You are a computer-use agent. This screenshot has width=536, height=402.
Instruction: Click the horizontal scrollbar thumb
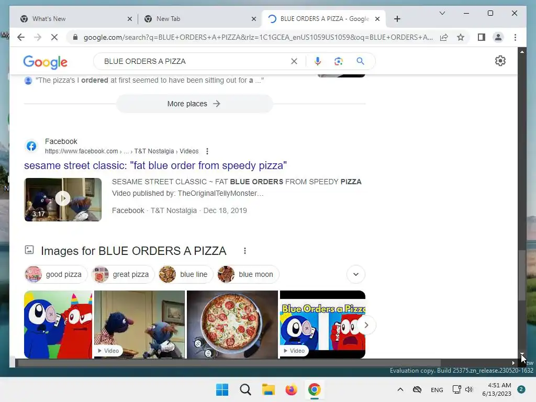[228, 363]
